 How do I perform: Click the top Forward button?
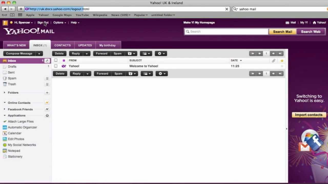(x=102, y=54)
